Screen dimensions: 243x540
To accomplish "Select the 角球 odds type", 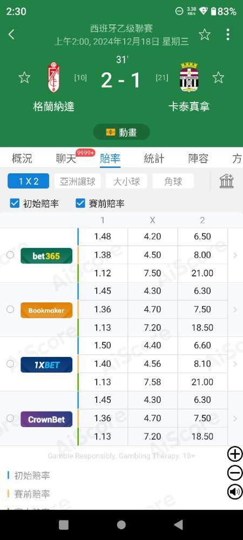I will (x=173, y=181).
